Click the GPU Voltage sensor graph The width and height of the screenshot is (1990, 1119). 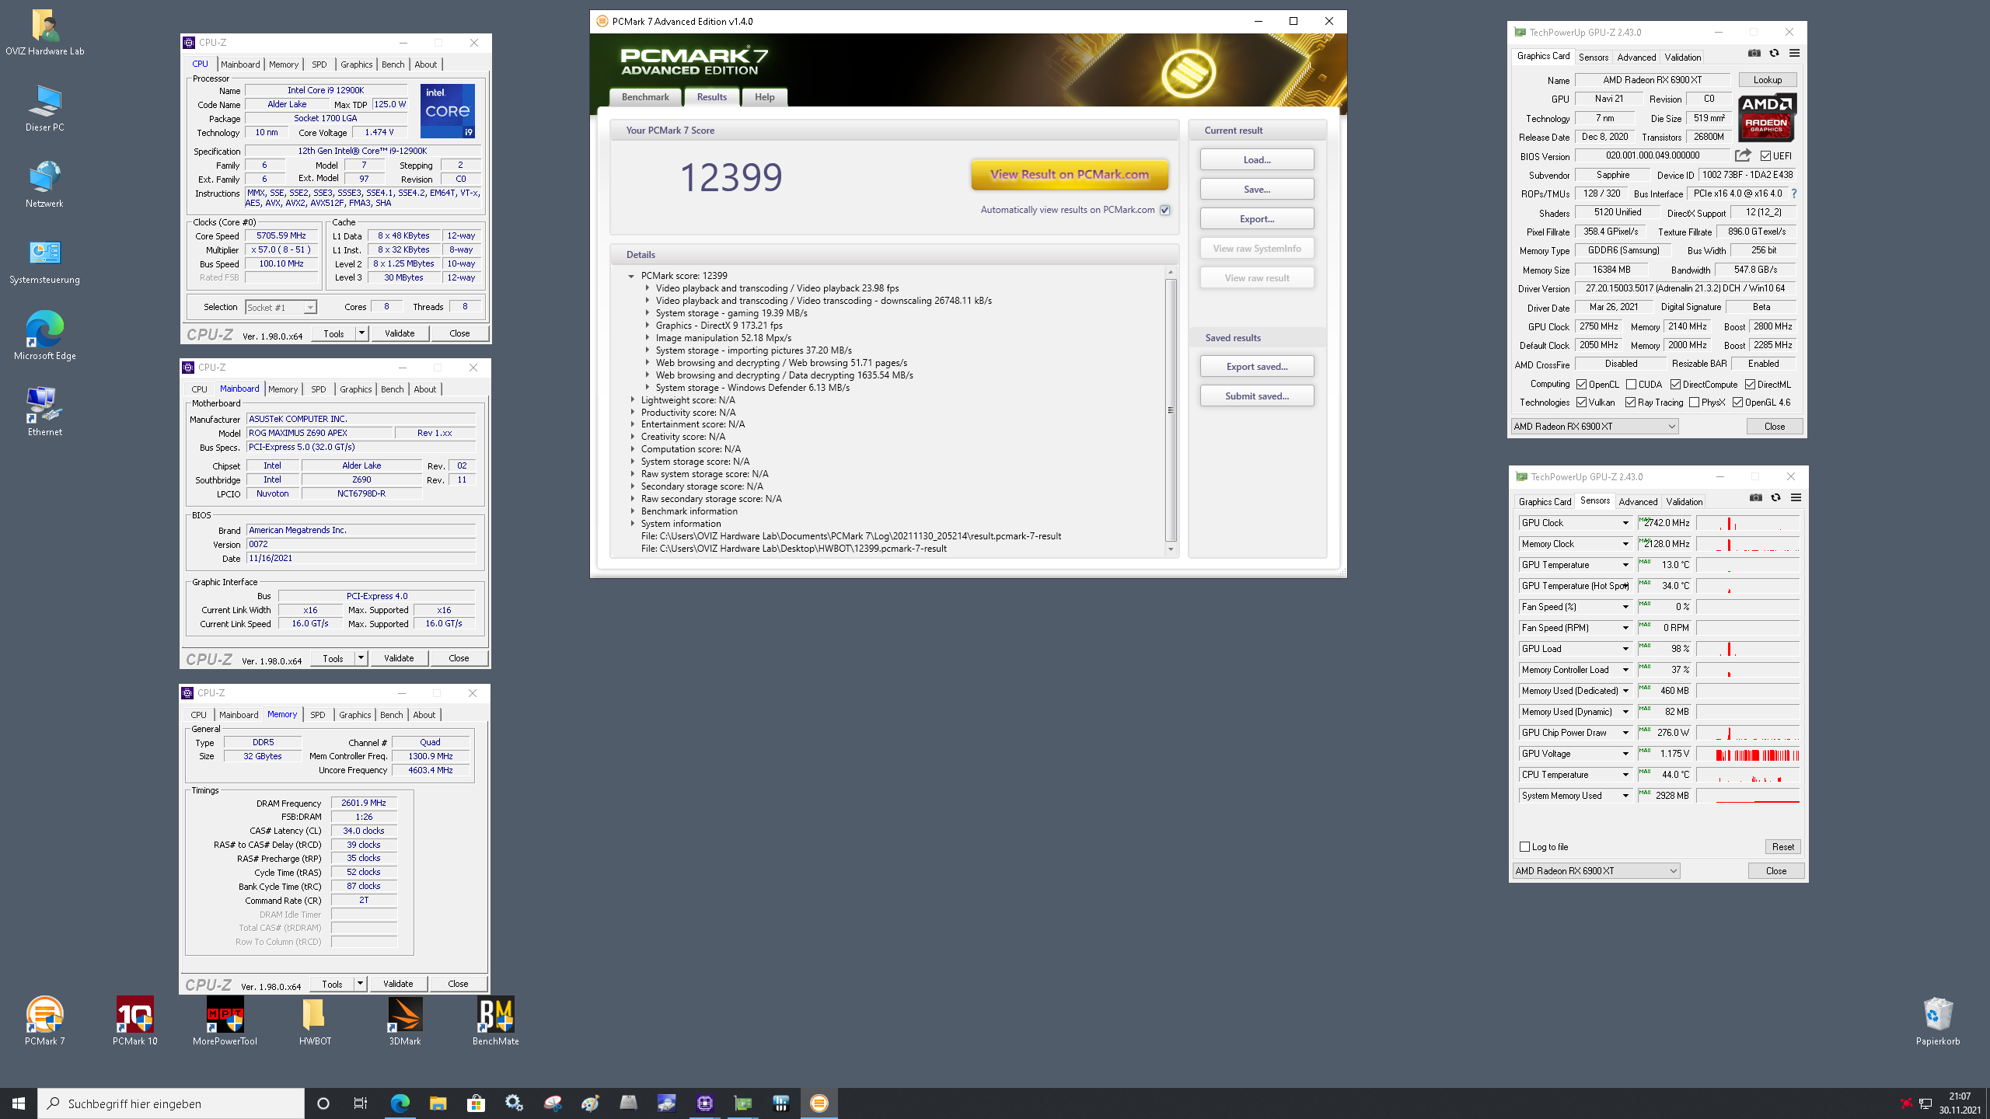coord(1747,755)
